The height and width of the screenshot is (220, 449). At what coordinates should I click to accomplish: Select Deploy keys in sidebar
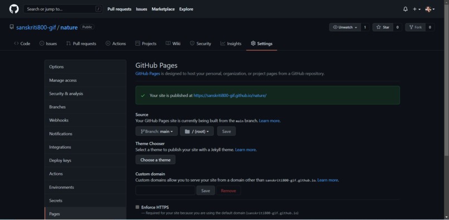(x=85, y=160)
